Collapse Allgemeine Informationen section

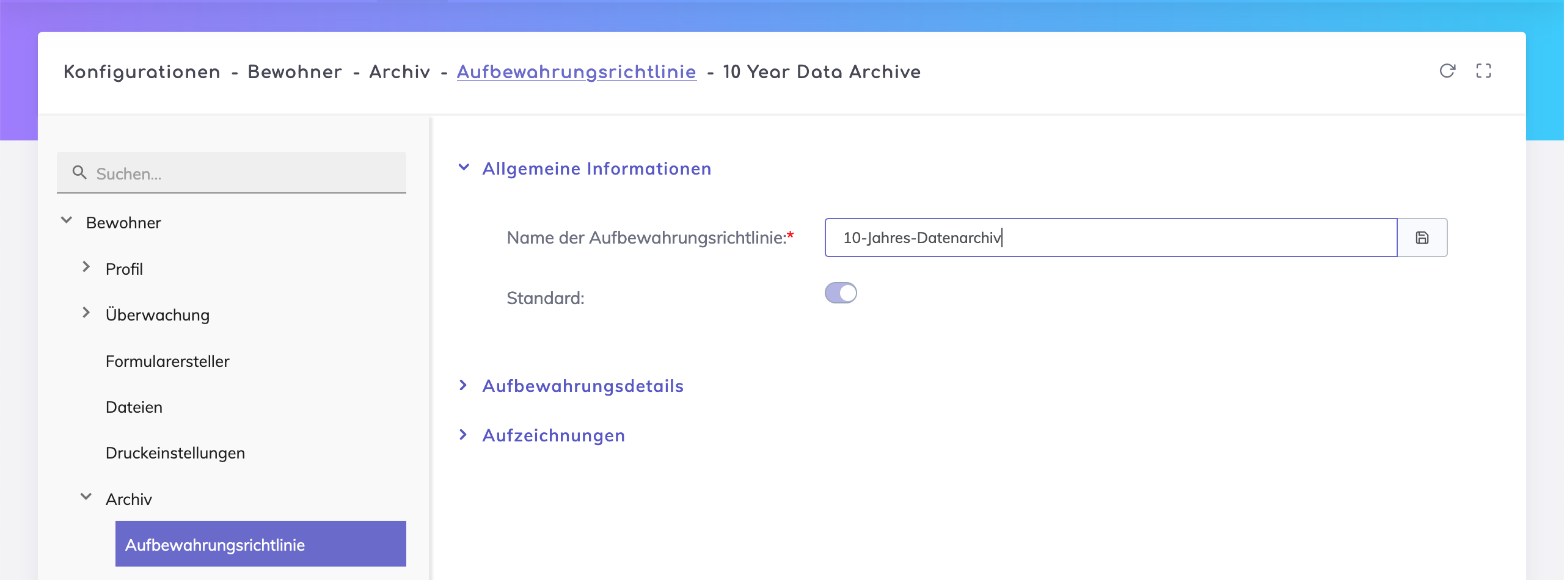pos(464,168)
